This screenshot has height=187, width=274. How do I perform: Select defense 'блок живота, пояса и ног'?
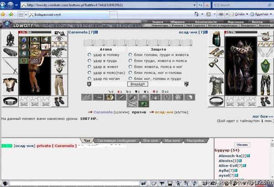click(x=130, y=67)
